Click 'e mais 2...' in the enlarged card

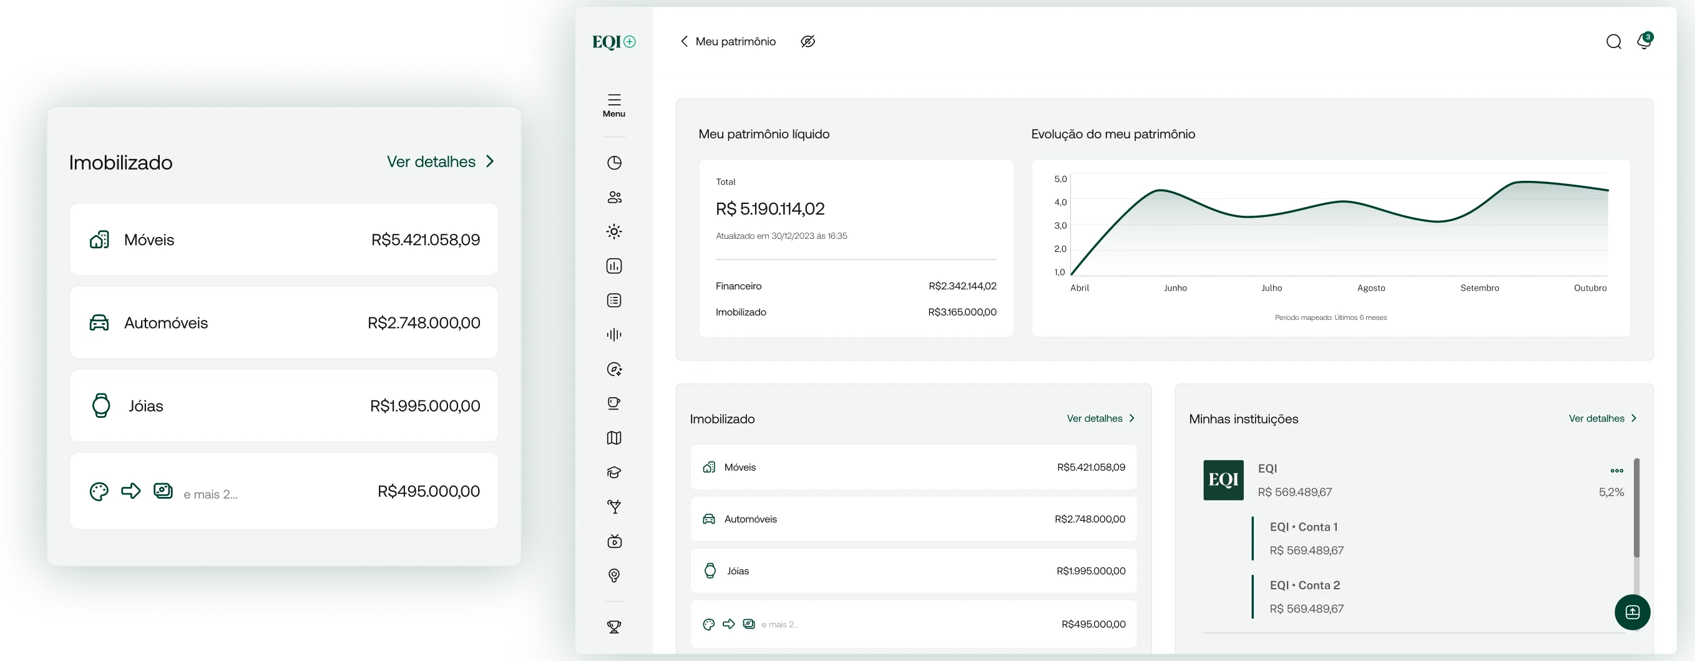(x=210, y=495)
